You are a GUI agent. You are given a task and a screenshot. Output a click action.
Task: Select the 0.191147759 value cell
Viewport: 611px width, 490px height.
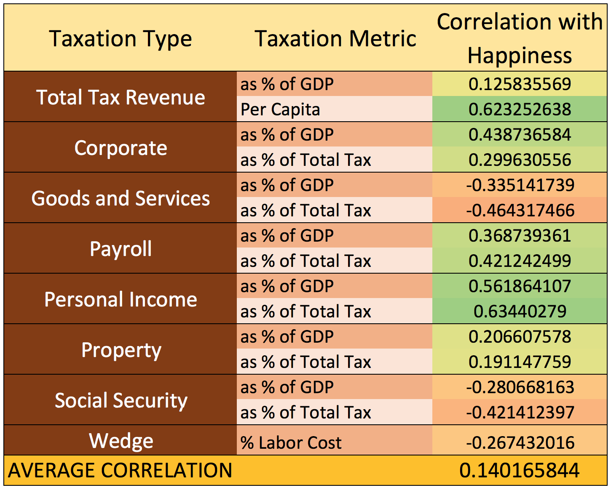pyautogui.click(x=520, y=362)
